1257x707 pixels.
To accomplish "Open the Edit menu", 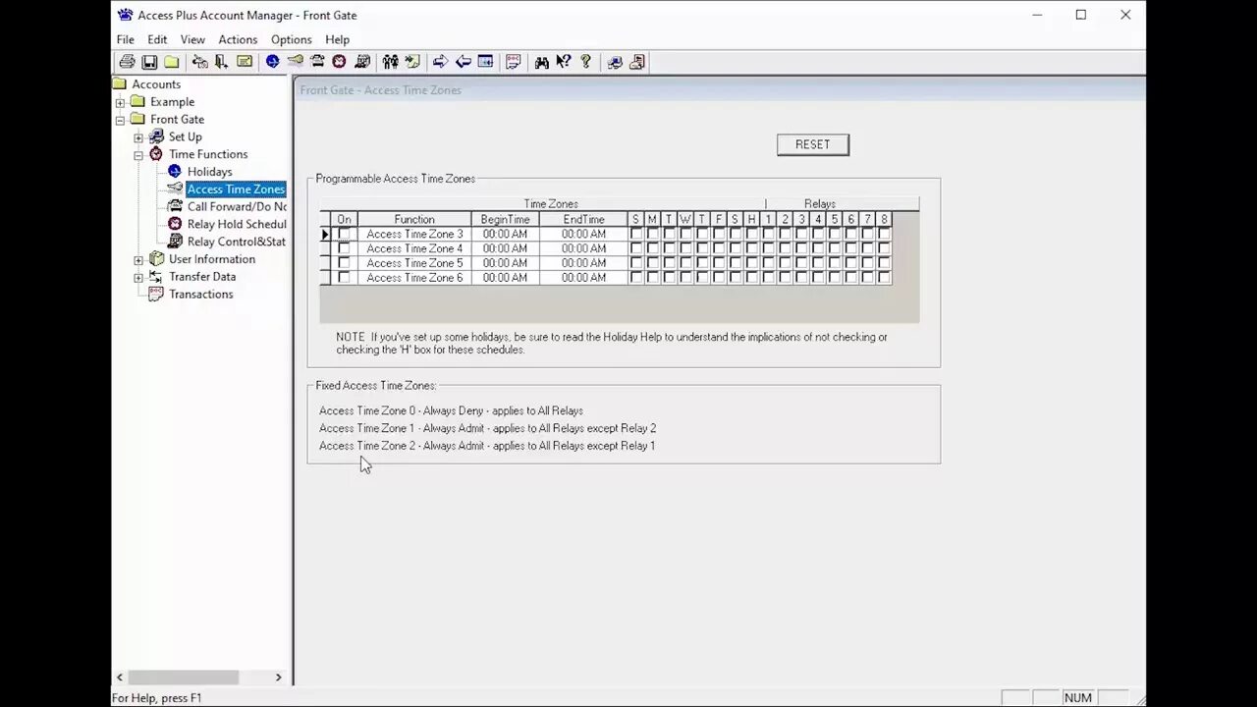I will click(157, 39).
